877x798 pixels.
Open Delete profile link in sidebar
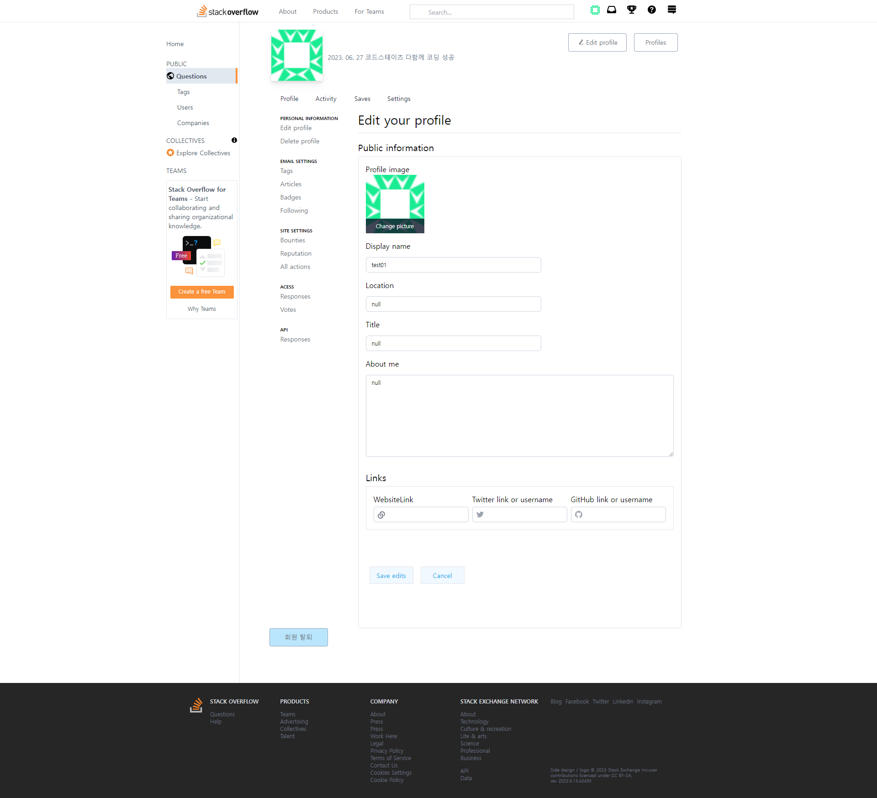click(300, 141)
